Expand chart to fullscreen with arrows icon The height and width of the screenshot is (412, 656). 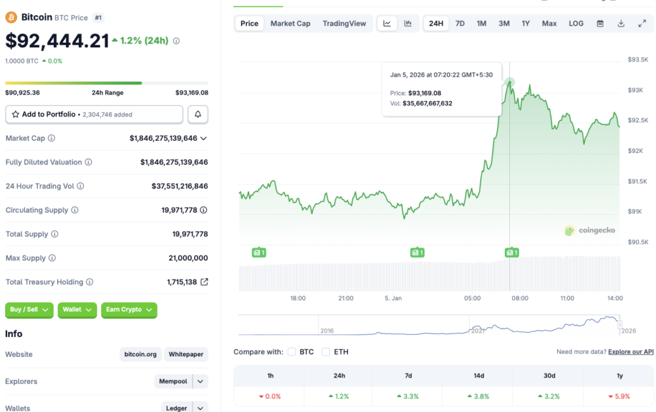642,23
